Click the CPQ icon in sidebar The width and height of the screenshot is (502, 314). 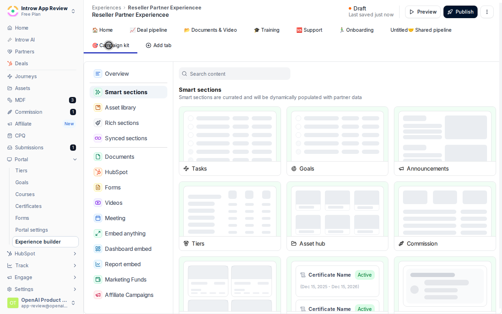10,136
